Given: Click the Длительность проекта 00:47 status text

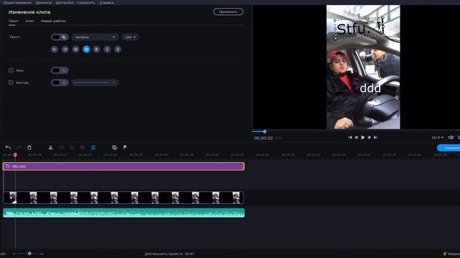Looking at the screenshot, I should 170,254.
